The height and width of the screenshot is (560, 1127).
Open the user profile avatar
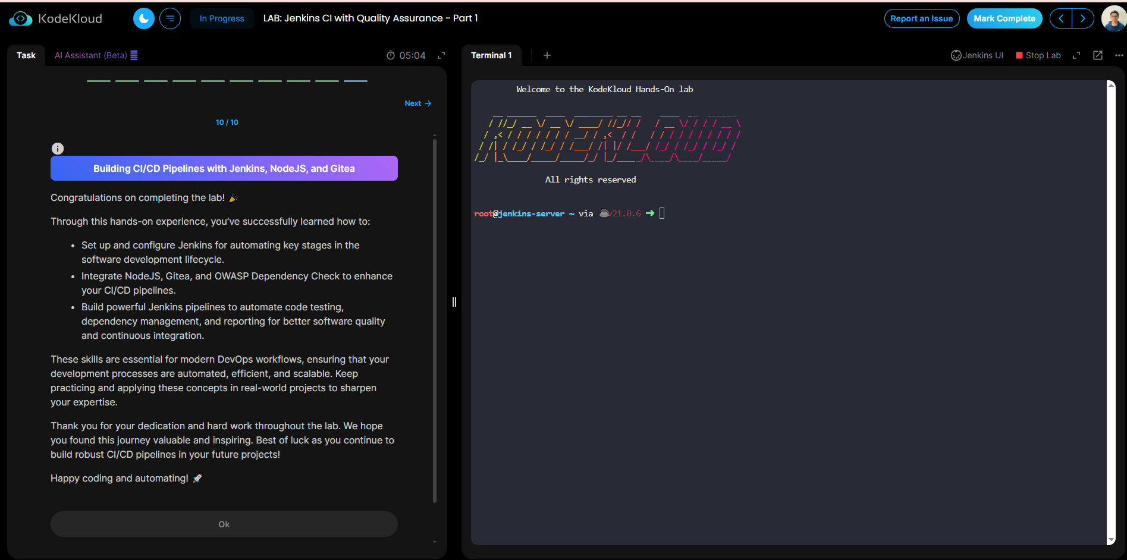coord(1114,18)
